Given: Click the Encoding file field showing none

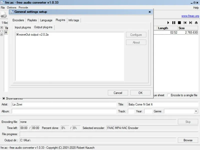Looking at the screenshot, I should pos(98,122).
